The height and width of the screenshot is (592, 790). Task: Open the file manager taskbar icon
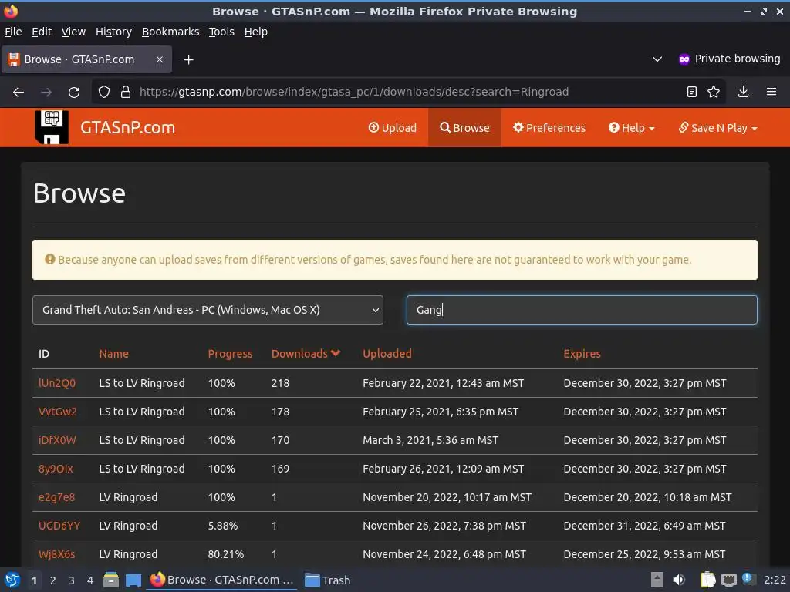pos(111,580)
